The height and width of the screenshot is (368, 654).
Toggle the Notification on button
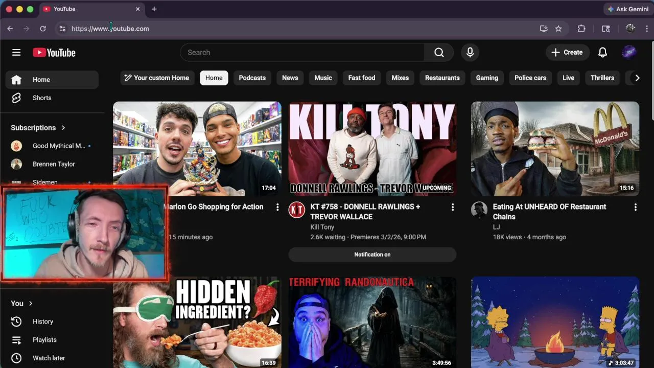(372, 255)
